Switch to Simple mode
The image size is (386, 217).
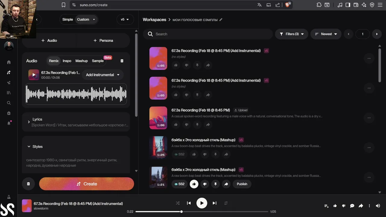pyautogui.click(x=68, y=20)
